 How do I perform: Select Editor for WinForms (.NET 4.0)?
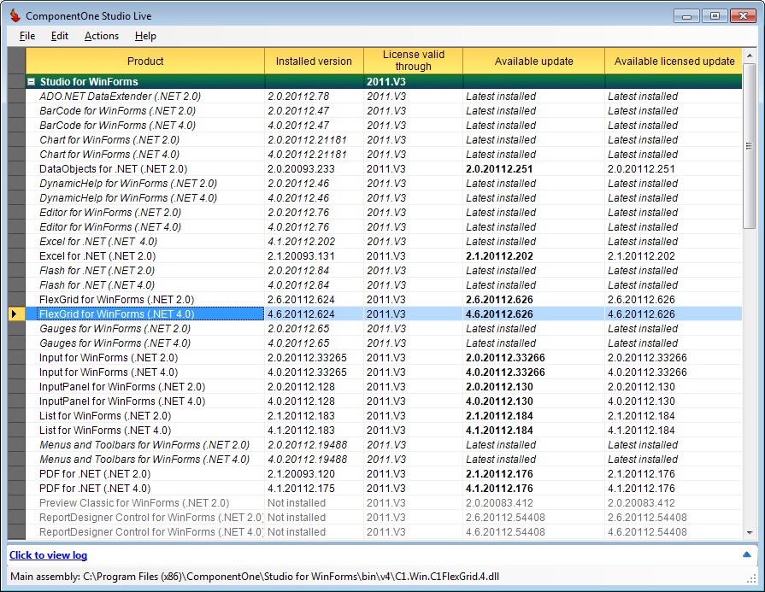pyautogui.click(x=110, y=227)
